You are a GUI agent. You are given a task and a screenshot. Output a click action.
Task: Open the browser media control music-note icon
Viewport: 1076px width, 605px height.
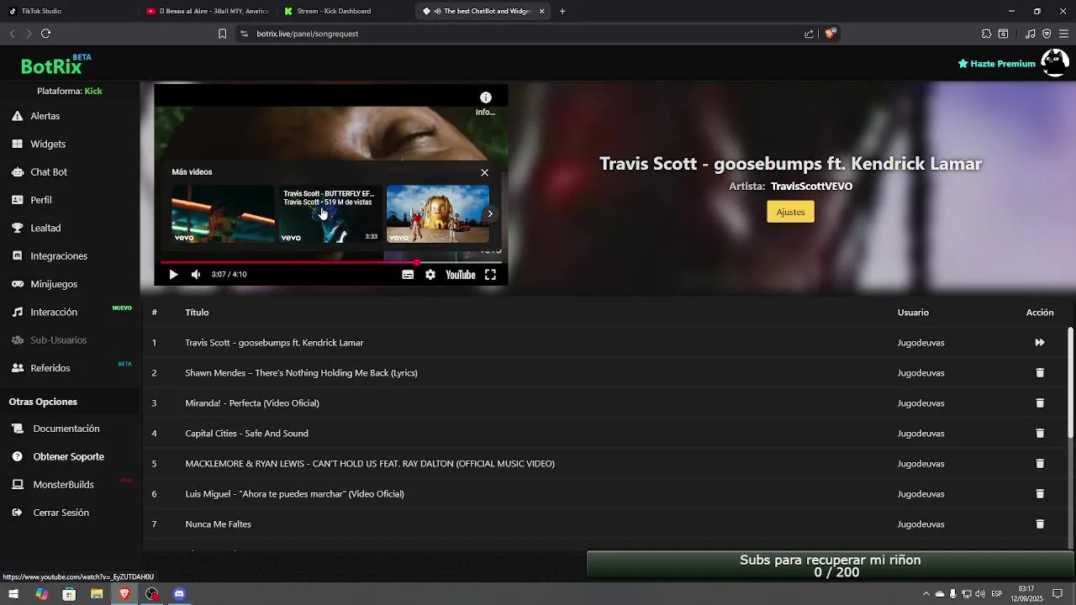(x=1030, y=34)
